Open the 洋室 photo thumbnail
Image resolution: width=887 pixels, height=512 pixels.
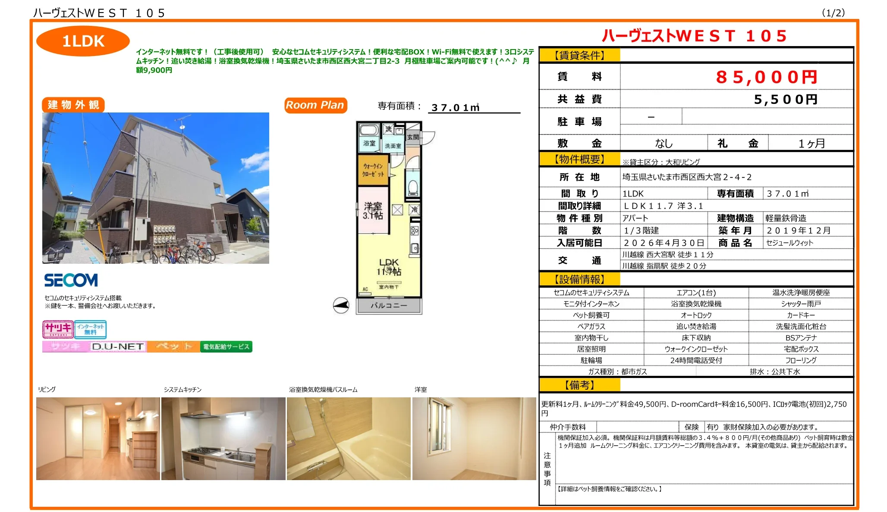(474, 438)
